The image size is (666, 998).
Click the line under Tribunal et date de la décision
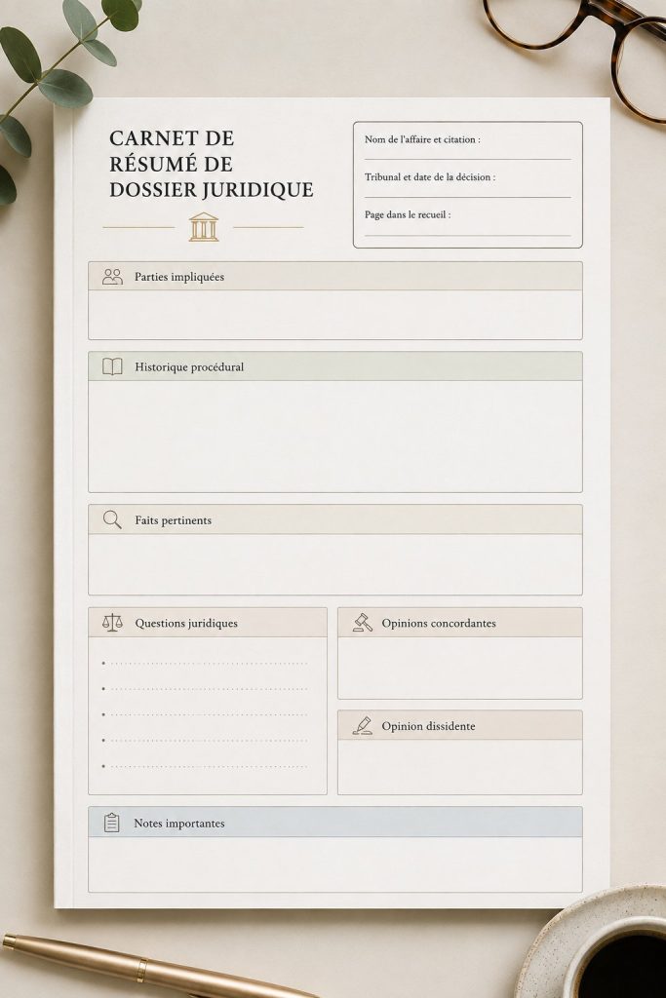tap(468, 197)
